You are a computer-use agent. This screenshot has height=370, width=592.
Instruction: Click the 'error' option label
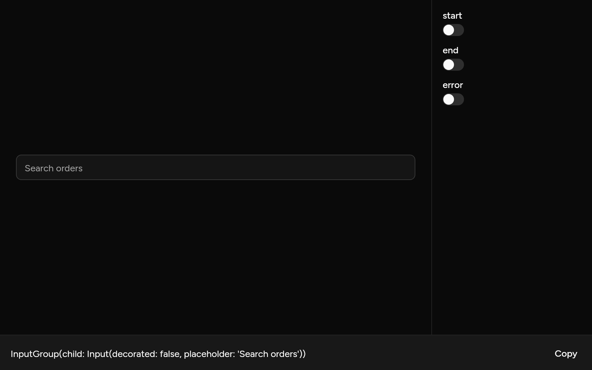[453, 85]
